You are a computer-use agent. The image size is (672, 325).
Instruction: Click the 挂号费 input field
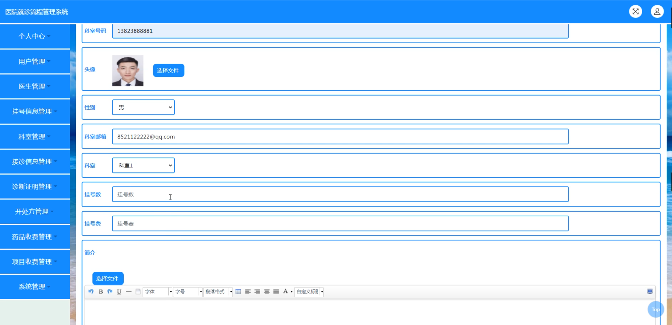340,224
